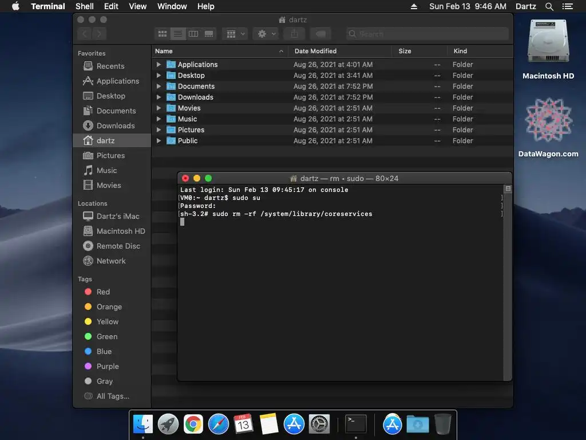Sort by Size column header
This screenshot has width=586, height=440.
click(419, 51)
